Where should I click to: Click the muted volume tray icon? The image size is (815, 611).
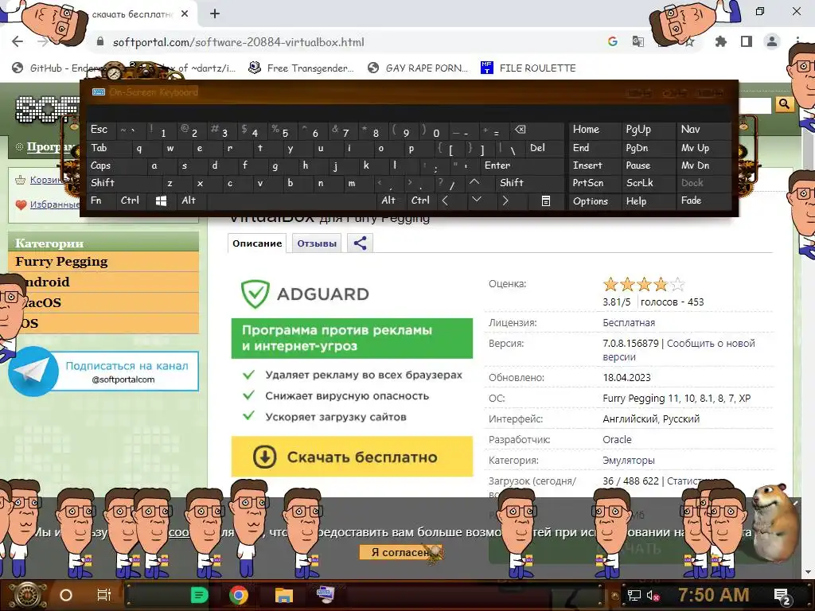click(x=653, y=595)
